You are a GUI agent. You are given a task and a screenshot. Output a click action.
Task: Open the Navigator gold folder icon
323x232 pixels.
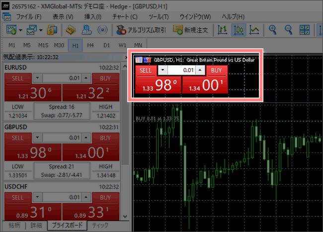click(x=71, y=30)
